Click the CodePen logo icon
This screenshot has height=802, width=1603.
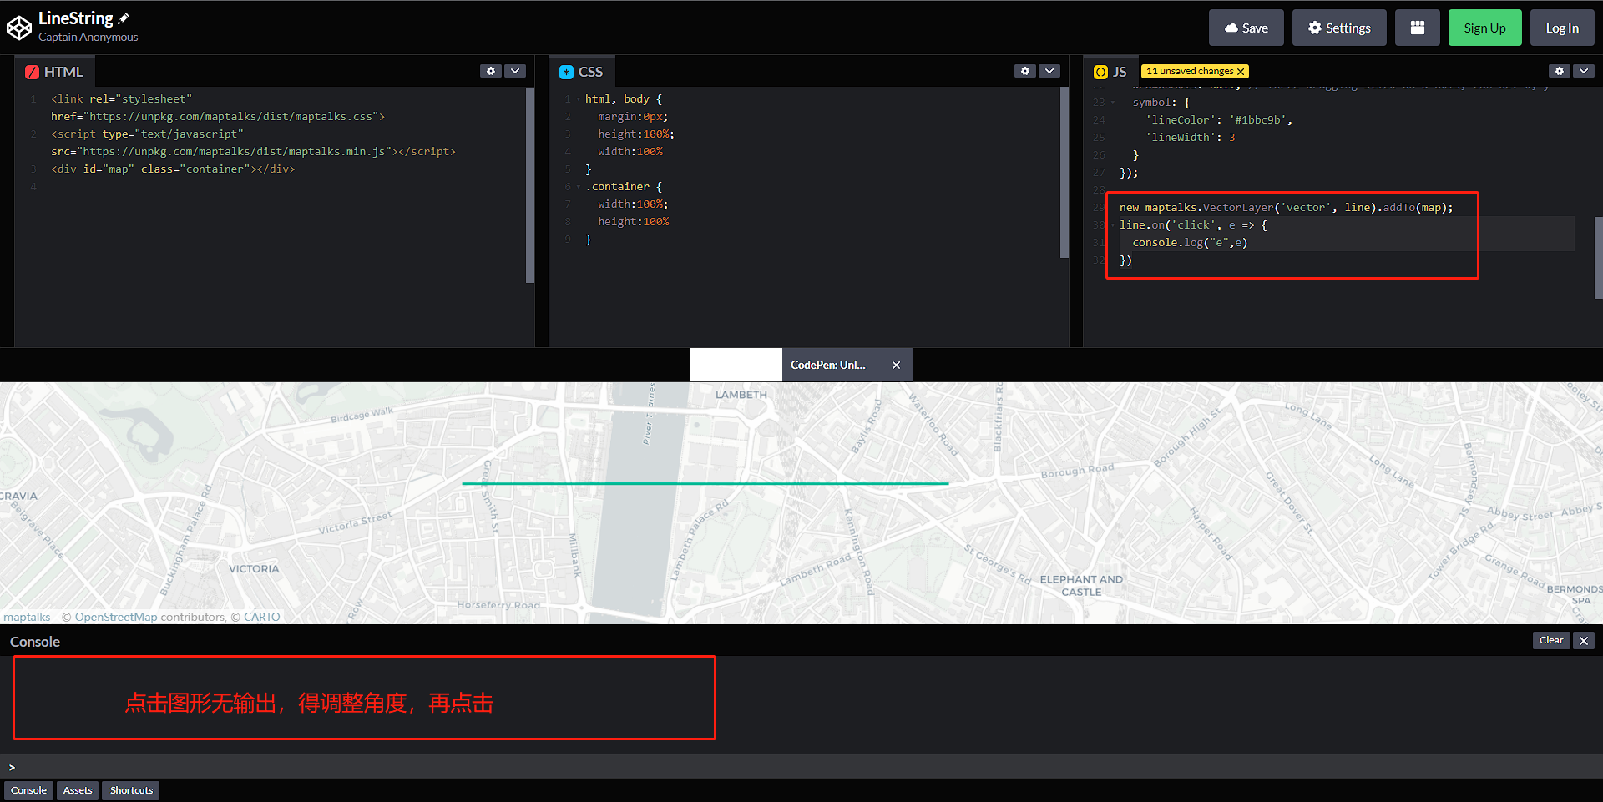(x=19, y=28)
